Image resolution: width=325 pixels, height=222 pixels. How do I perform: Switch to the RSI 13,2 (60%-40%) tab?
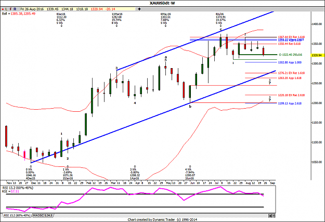click(x=17, y=216)
